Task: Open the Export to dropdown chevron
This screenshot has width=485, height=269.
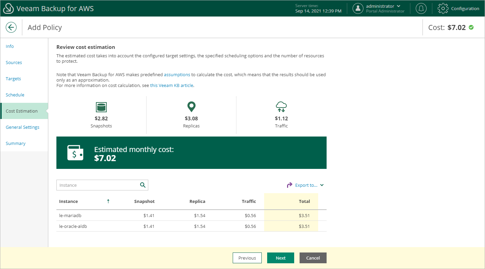Action: pos(322,185)
